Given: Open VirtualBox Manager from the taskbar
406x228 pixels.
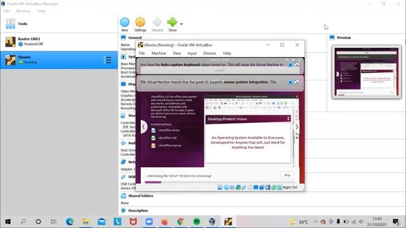Looking at the screenshot, I should click(213, 222).
